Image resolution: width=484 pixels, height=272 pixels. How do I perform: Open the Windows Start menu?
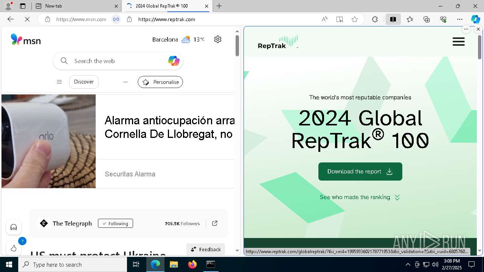9,264
